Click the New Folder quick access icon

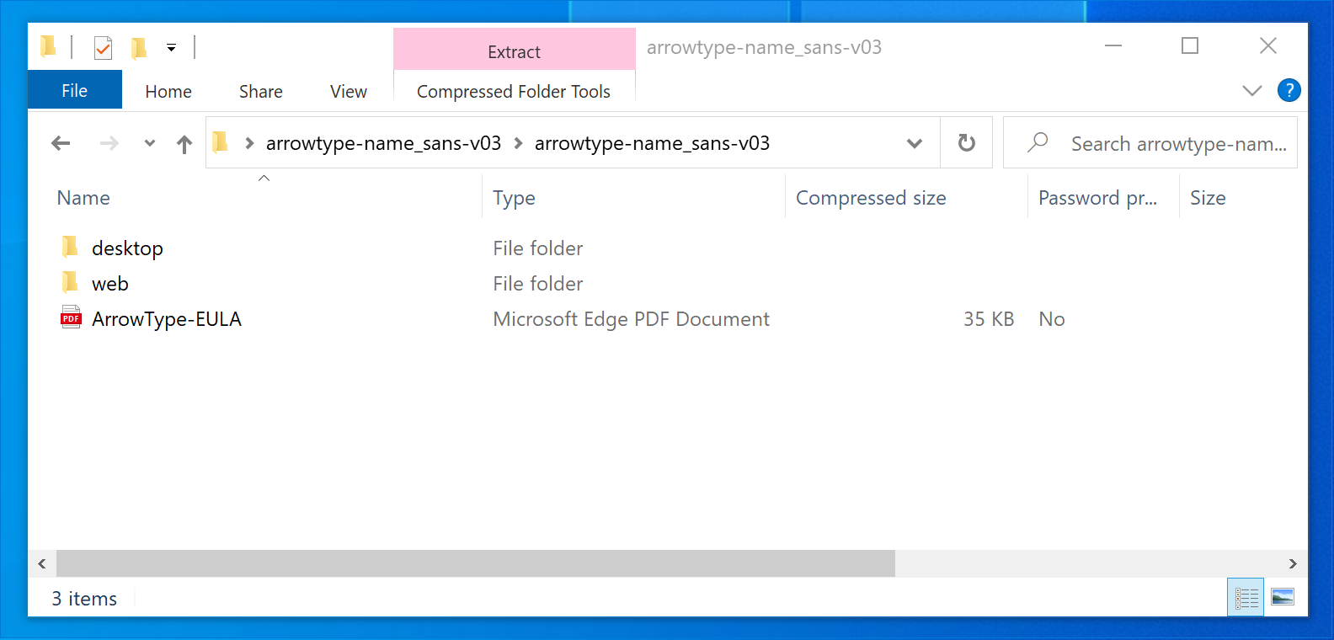tap(139, 47)
